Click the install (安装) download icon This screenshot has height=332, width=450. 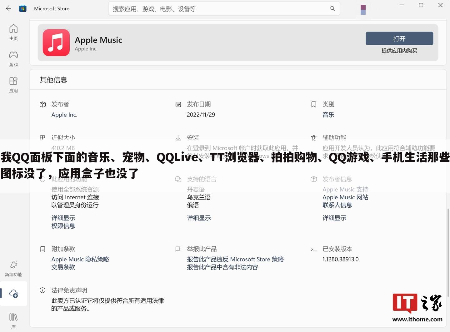[x=178, y=138]
